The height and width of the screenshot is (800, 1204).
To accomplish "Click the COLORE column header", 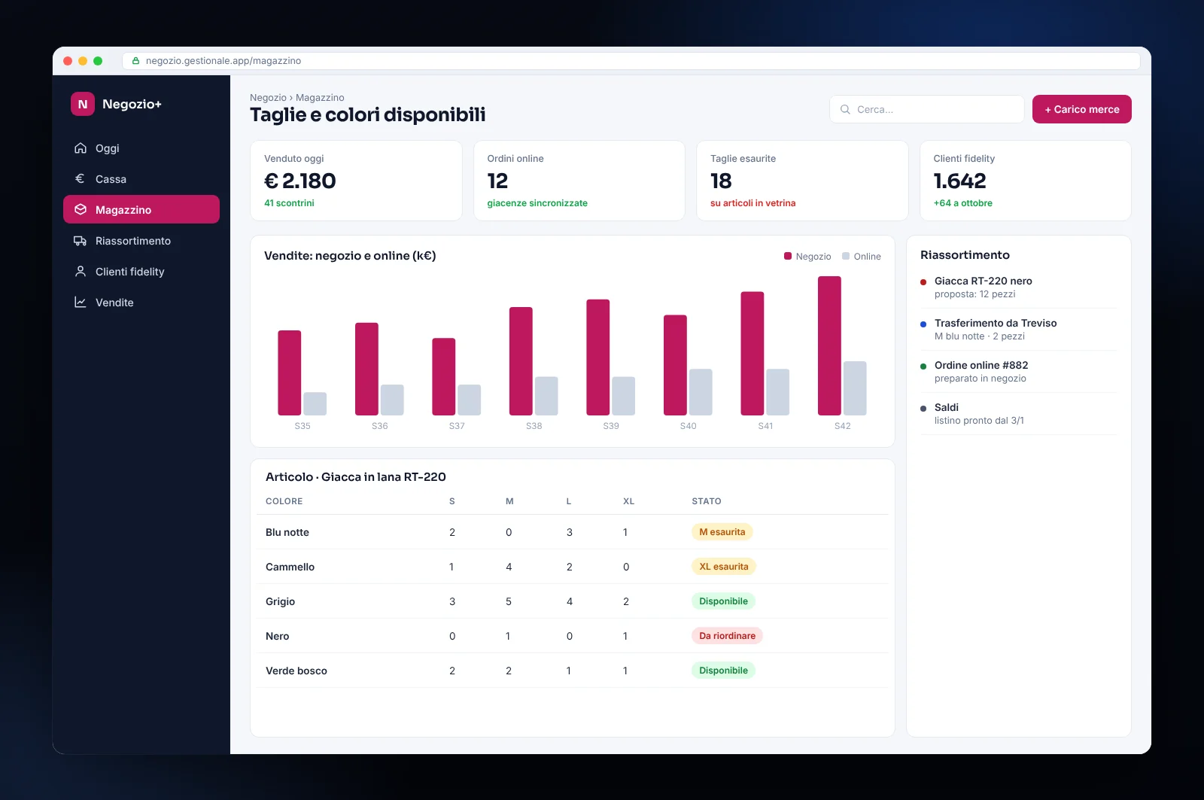I will pos(284,501).
